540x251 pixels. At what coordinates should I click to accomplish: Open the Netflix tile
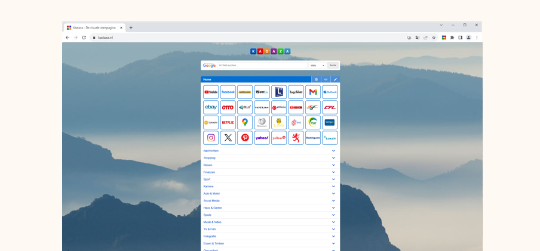pyautogui.click(x=228, y=122)
